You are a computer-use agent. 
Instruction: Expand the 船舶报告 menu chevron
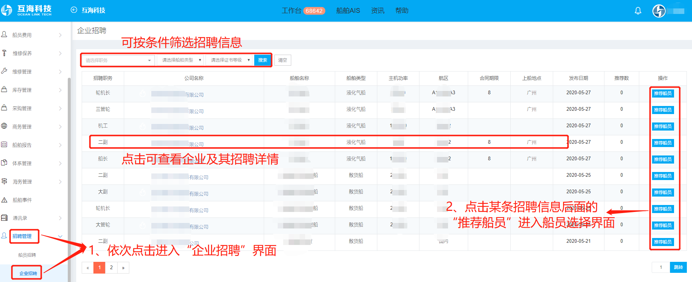(x=60, y=145)
